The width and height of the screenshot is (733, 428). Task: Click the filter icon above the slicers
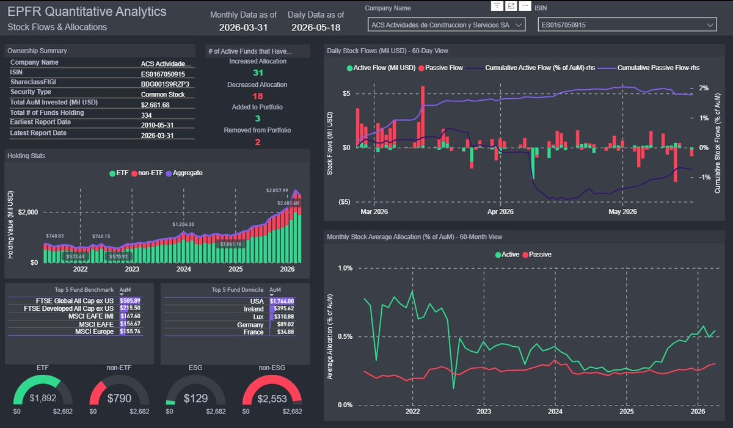pos(497,5)
